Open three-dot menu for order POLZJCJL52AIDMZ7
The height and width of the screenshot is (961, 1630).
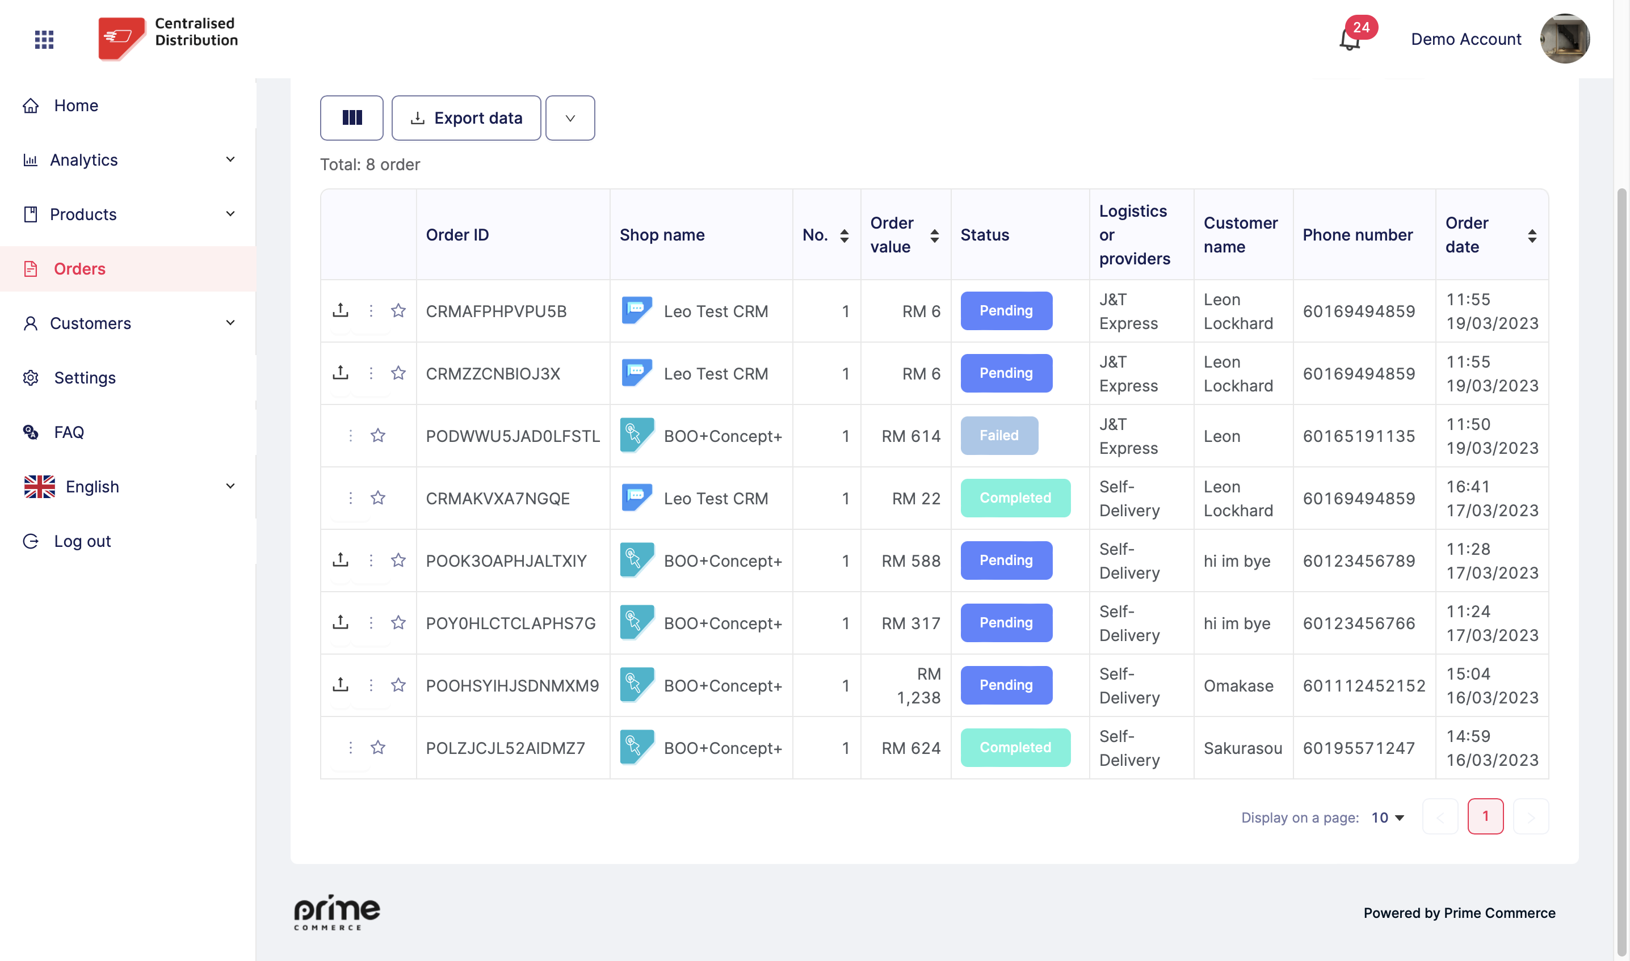[x=351, y=748]
